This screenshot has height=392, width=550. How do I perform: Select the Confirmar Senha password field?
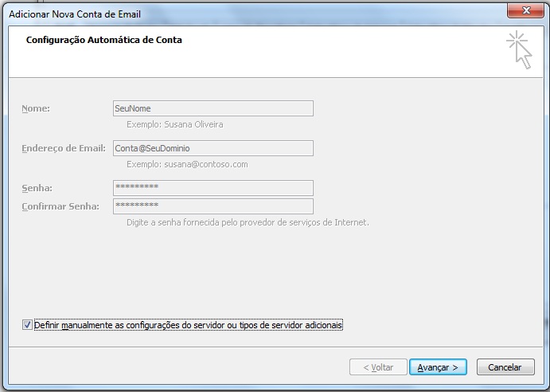click(x=213, y=206)
